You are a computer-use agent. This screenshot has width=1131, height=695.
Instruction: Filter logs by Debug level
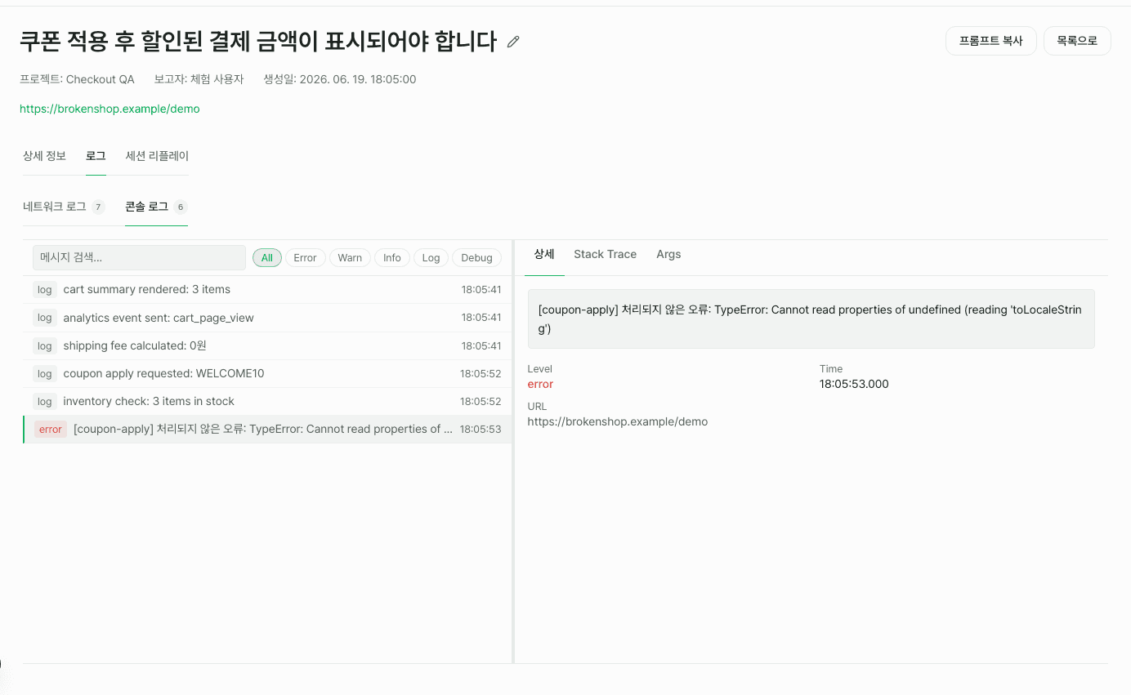[x=476, y=257]
